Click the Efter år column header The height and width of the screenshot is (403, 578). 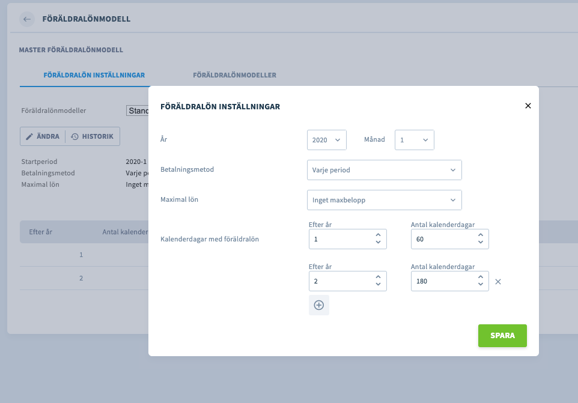coord(40,232)
